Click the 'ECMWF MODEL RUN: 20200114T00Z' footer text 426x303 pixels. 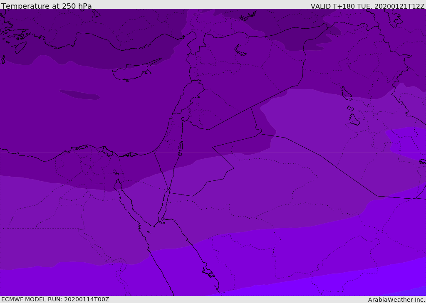point(55,299)
